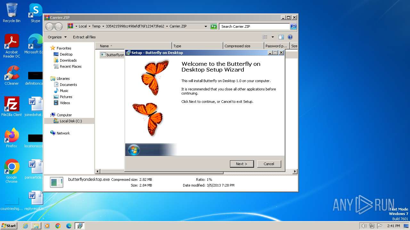Select the butterflyon file in the list
The height and width of the screenshot is (230, 410).
pyautogui.click(x=112, y=55)
